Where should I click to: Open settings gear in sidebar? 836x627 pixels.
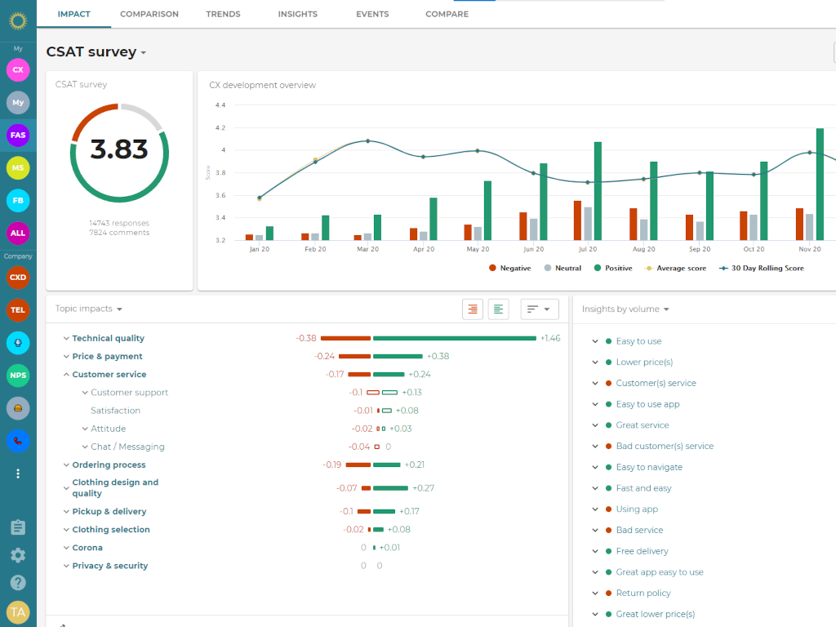(18, 555)
